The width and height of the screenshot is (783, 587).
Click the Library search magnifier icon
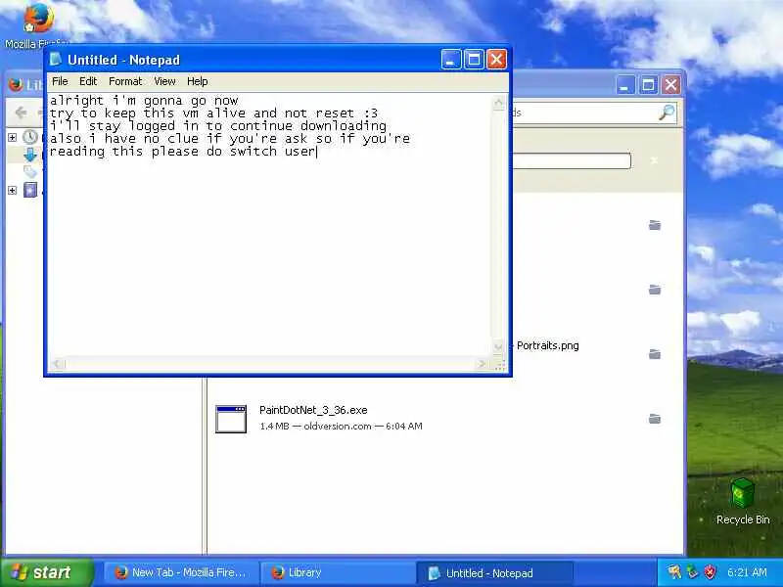667,113
